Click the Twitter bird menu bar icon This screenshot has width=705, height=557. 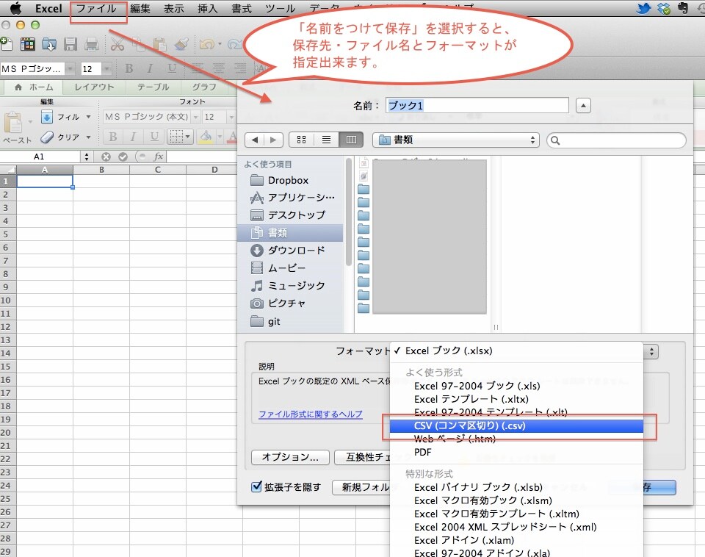tap(643, 8)
